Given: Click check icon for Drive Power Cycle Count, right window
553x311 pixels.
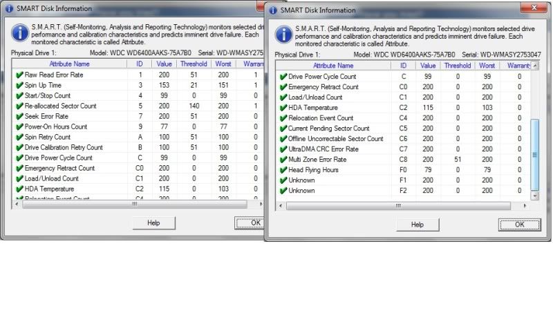Looking at the screenshot, I should tap(283, 77).
